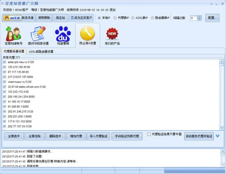Switch to ADSL或路由器设置 tab

(41, 51)
